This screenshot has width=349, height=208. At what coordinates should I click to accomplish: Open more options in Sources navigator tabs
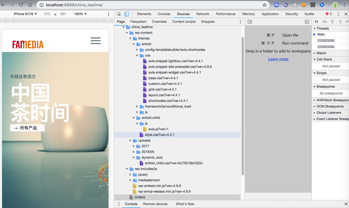point(240,22)
